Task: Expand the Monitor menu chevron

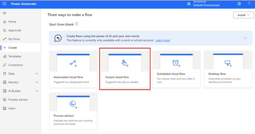Action: tap(37, 82)
